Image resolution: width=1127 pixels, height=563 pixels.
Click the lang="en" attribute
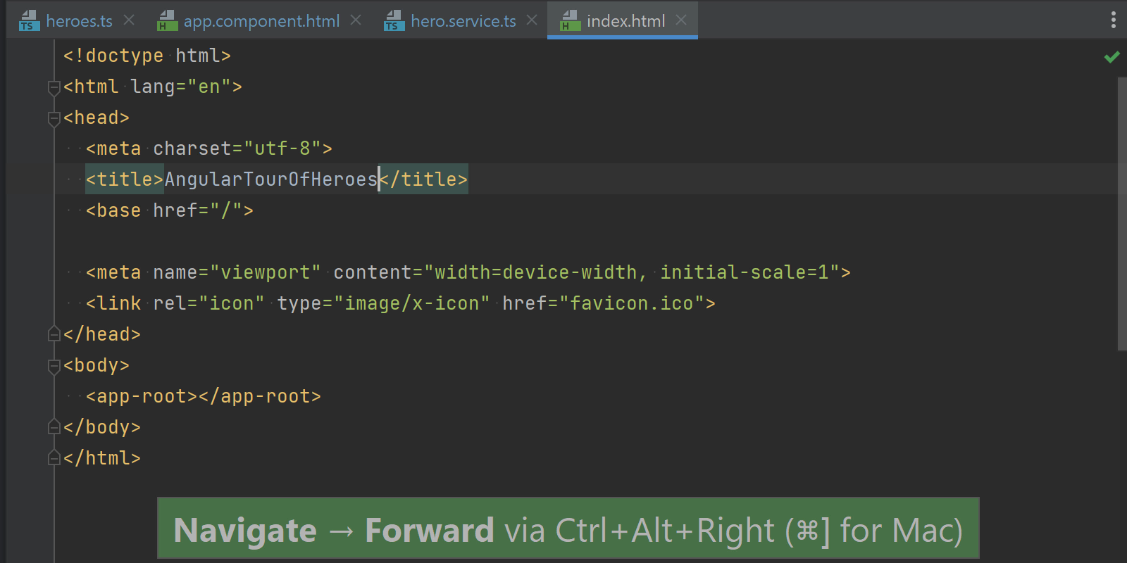tap(181, 87)
